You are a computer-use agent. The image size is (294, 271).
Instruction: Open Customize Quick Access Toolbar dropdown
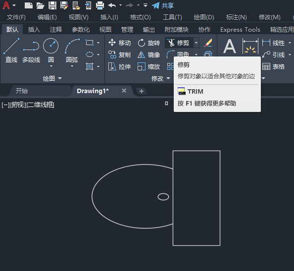pos(146,5)
